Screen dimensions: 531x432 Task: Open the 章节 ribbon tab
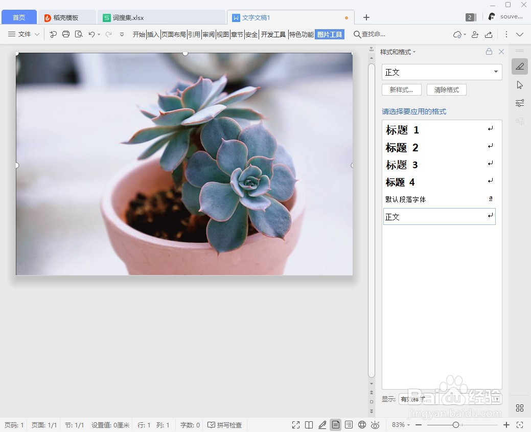point(237,34)
